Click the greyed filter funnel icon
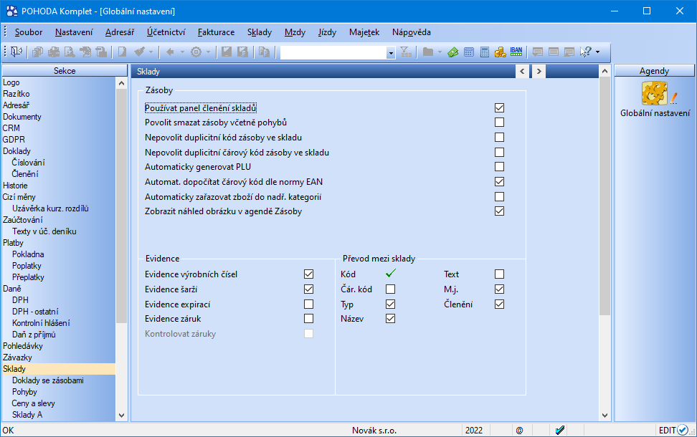The height and width of the screenshot is (437, 697). (406, 52)
